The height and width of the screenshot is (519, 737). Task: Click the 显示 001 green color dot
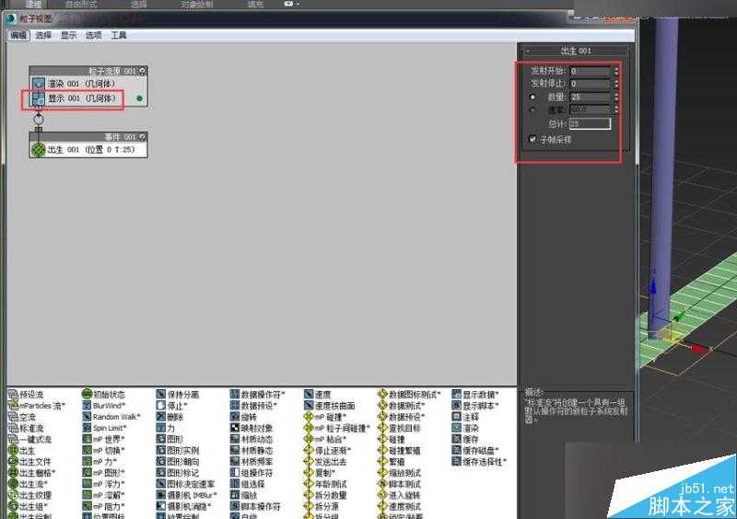[x=139, y=98]
